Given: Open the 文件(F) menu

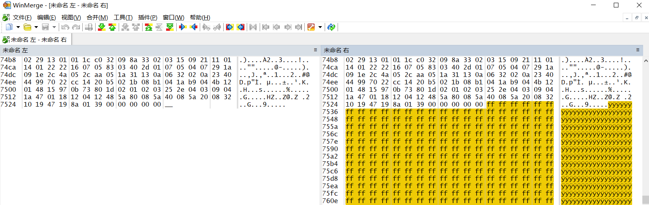Looking at the screenshot, I should click(x=22, y=17).
